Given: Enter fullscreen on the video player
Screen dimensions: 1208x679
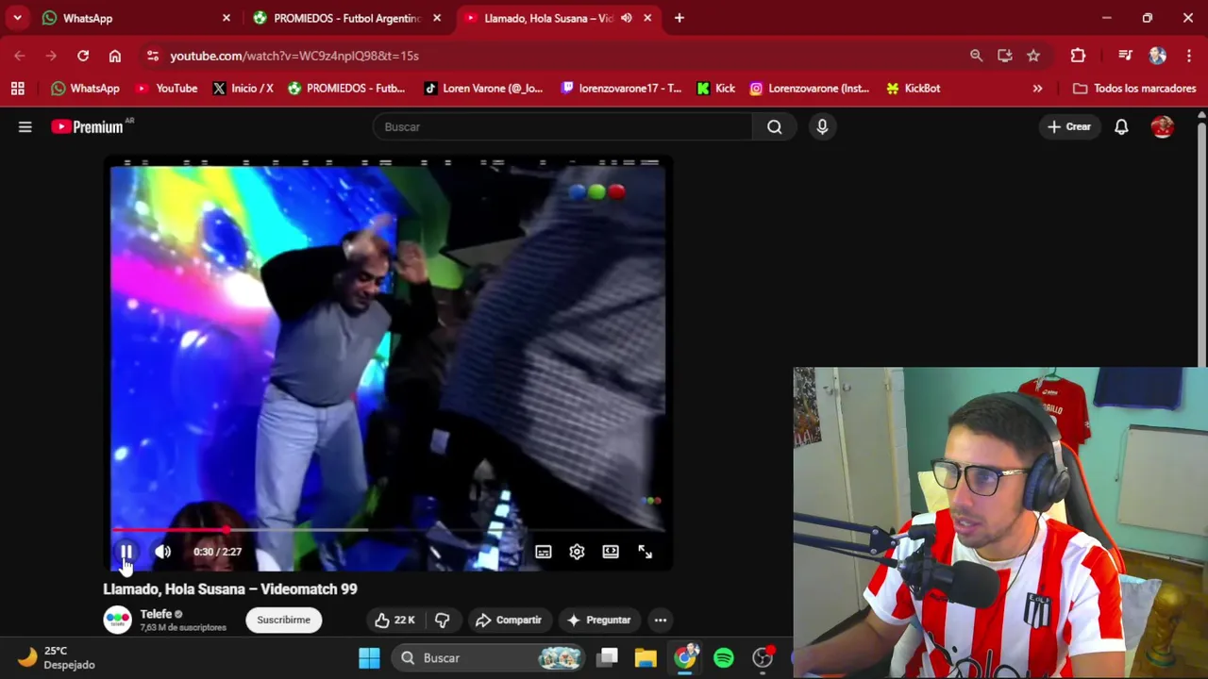Looking at the screenshot, I should tap(645, 552).
